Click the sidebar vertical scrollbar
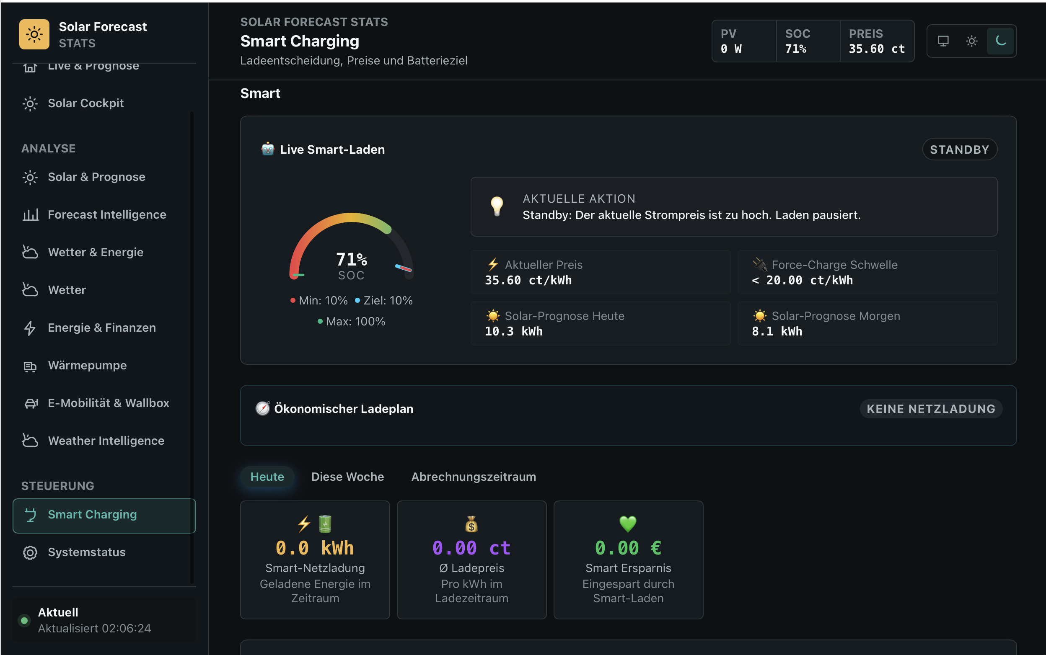This screenshot has width=1046, height=655. [192, 347]
